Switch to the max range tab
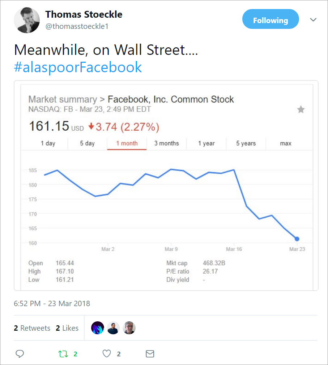This screenshot has width=328, height=365. click(285, 143)
